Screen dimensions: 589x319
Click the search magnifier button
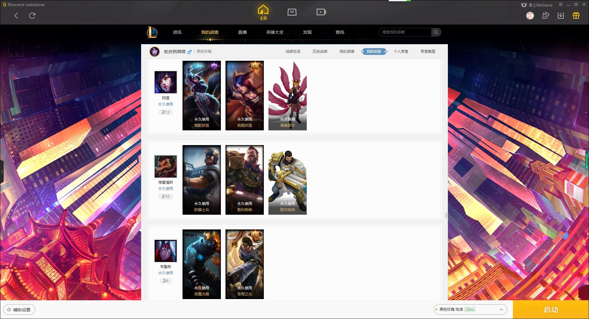[436, 32]
